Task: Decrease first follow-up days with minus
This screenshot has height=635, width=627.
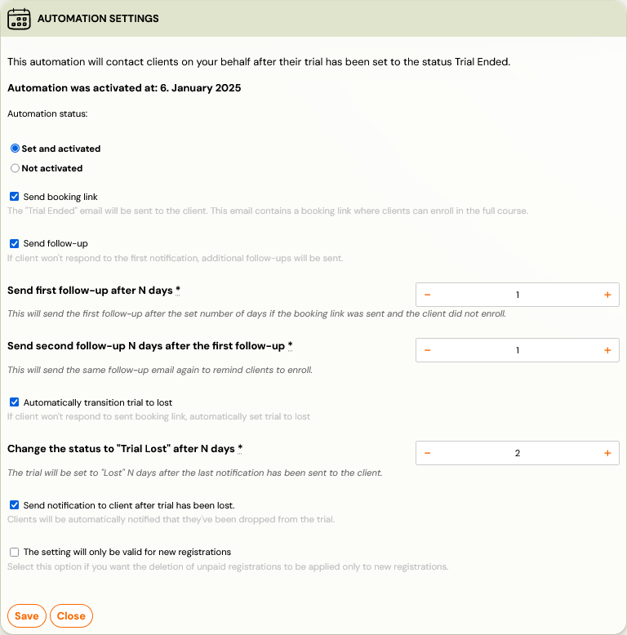Action: (428, 295)
